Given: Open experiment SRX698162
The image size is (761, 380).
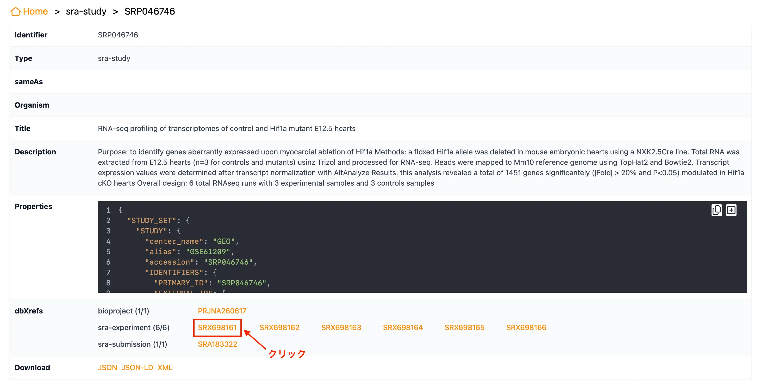Looking at the screenshot, I should pyautogui.click(x=279, y=327).
